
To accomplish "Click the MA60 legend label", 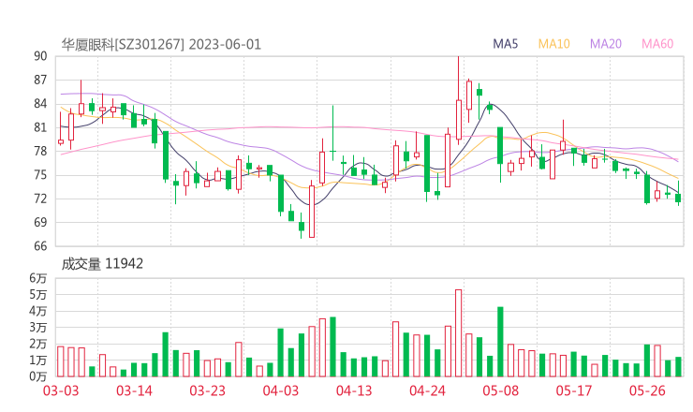I will (657, 44).
